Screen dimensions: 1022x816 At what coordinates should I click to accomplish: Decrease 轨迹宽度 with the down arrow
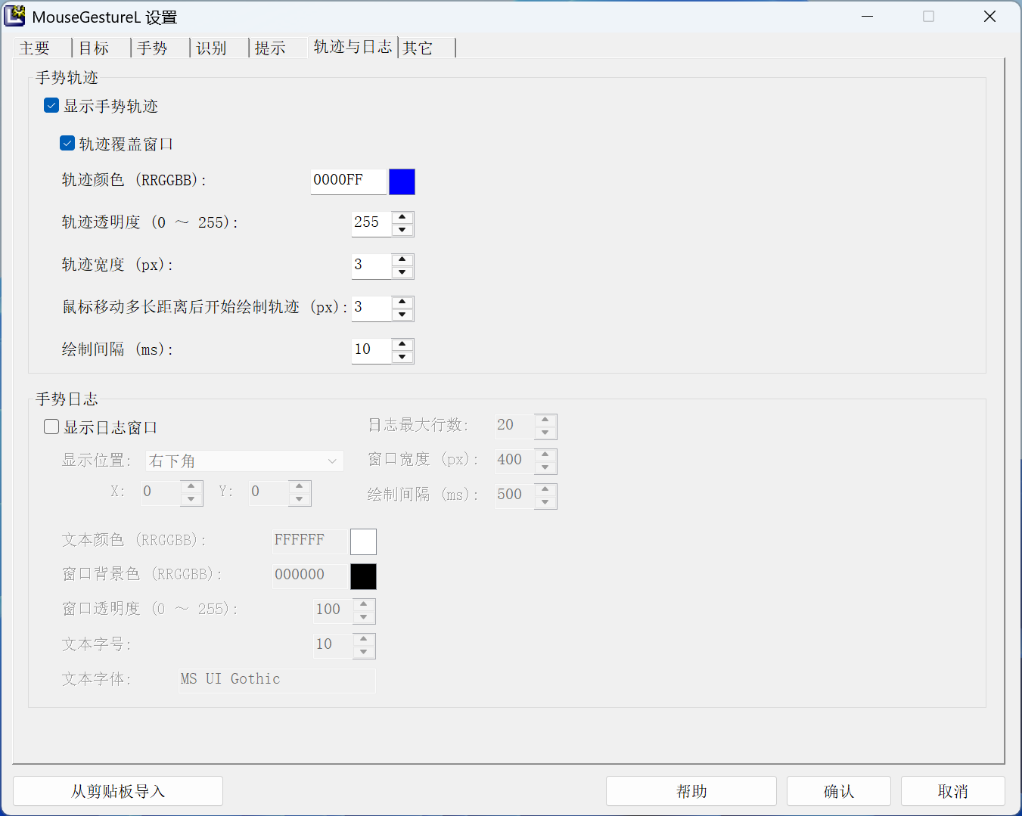pos(402,271)
